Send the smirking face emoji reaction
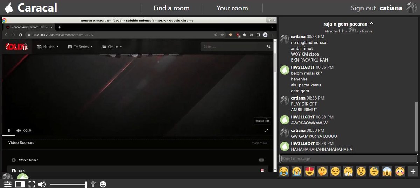Screen dimensions: 420x188 335,172
